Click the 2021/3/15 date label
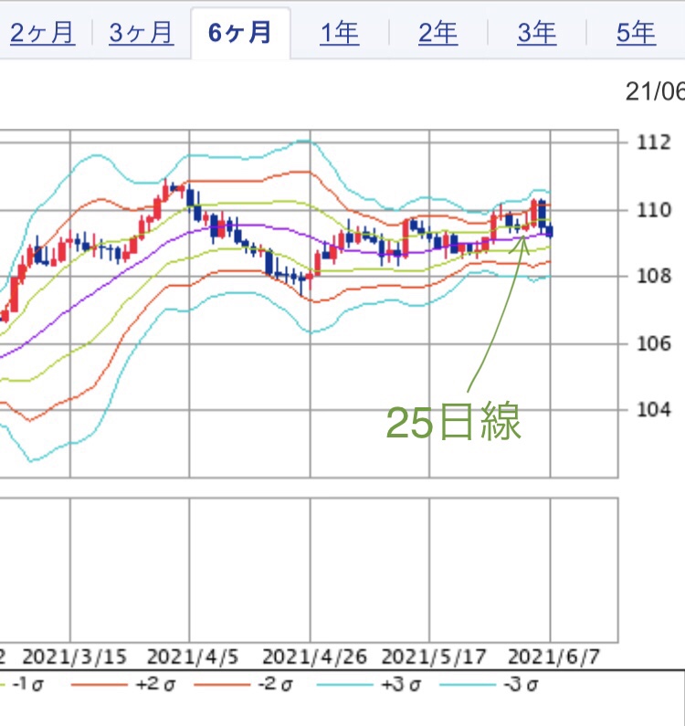 click(74, 657)
